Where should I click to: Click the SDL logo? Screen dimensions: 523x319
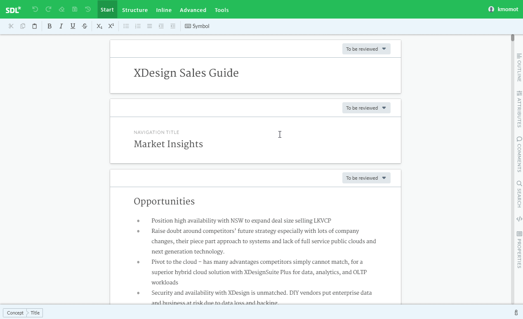pyautogui.click(x=13, y=9)
